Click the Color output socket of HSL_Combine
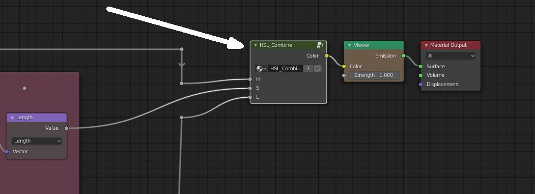This screenshot has width=535, height=194. (x=326, y=56)
